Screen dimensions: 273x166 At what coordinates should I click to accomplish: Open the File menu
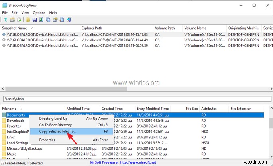[5, 12]
